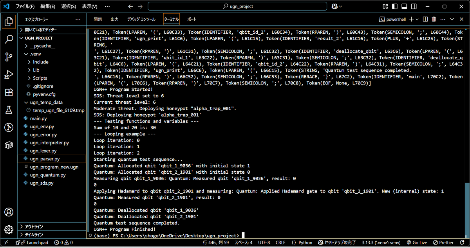Screen dimensions: 470x248
Task: Open the Run and Debug view
Action: tap(9, 74)
